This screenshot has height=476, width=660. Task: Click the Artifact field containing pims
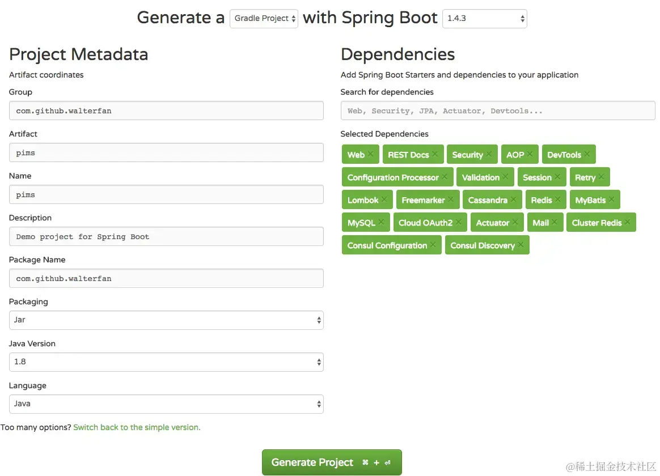pos(166,152)
